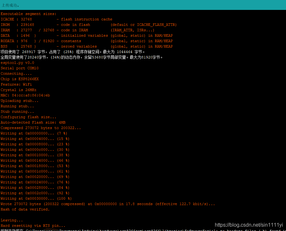Screen dimensions: 286x231
Task: Click the 'Crystal is 26MHz' line
Action: 19,90
